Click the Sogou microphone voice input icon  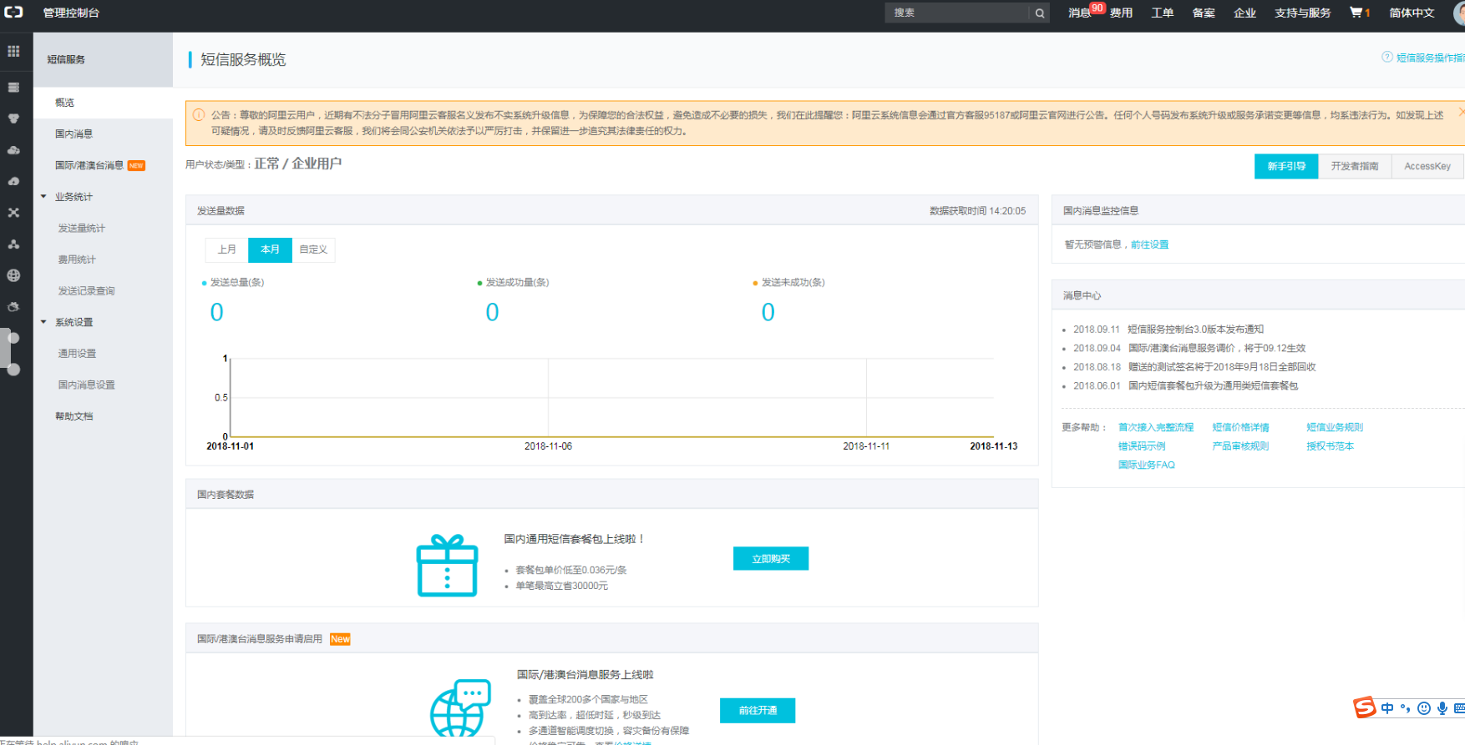[1442, 708]
